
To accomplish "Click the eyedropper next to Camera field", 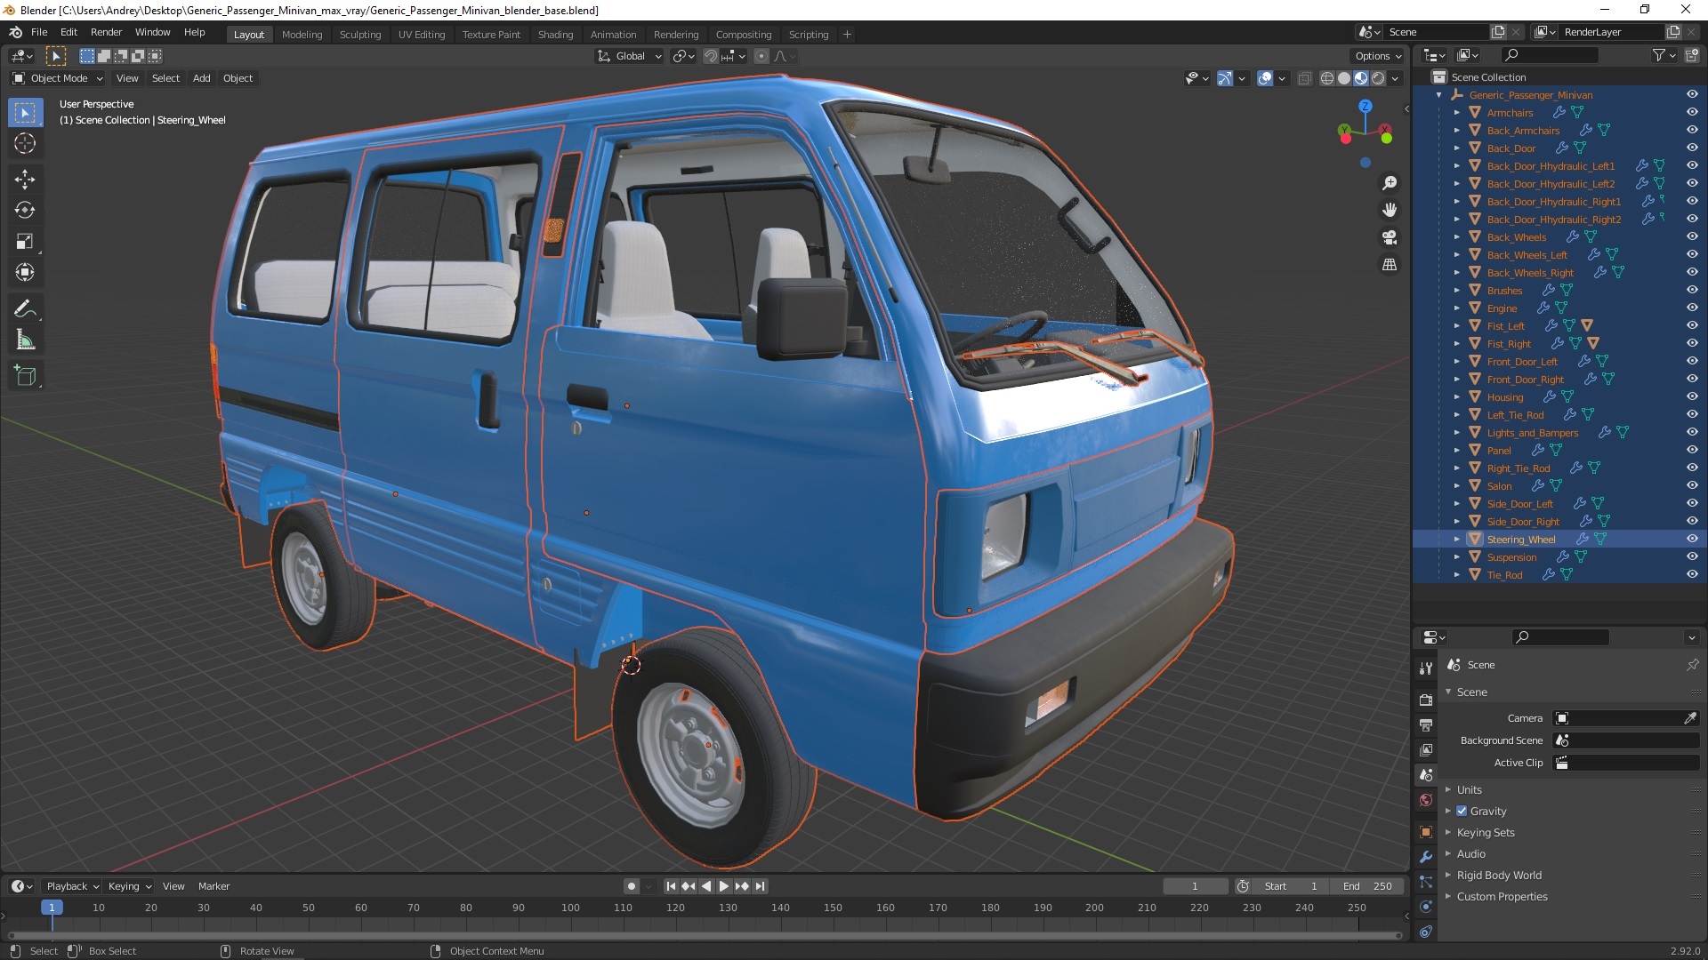I will 1690,718.
